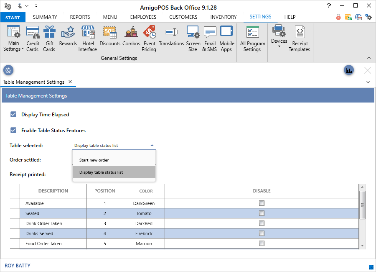Open Event Pricing settings
Screen dimensions: 376x272
pos(149,38)
